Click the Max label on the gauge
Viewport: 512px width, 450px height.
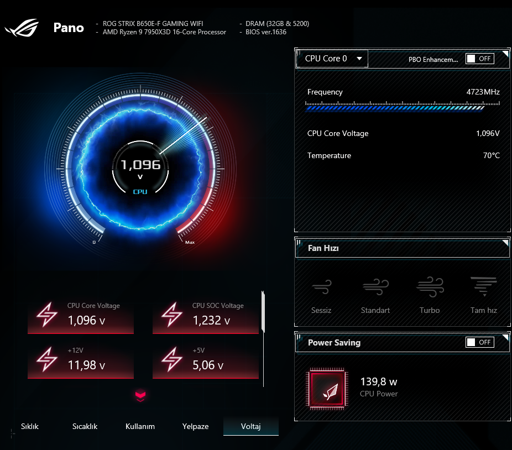pos(190,242)
